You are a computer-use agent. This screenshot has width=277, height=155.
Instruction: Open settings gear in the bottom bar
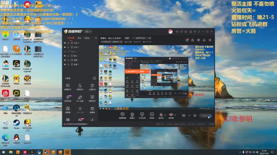click(195, 115)
